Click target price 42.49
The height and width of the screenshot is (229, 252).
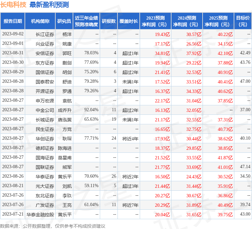245,53
